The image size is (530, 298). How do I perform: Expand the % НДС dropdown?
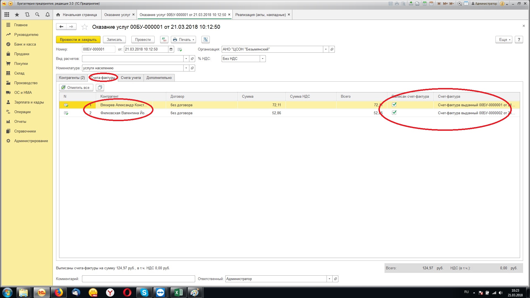[x=263, y=58]
